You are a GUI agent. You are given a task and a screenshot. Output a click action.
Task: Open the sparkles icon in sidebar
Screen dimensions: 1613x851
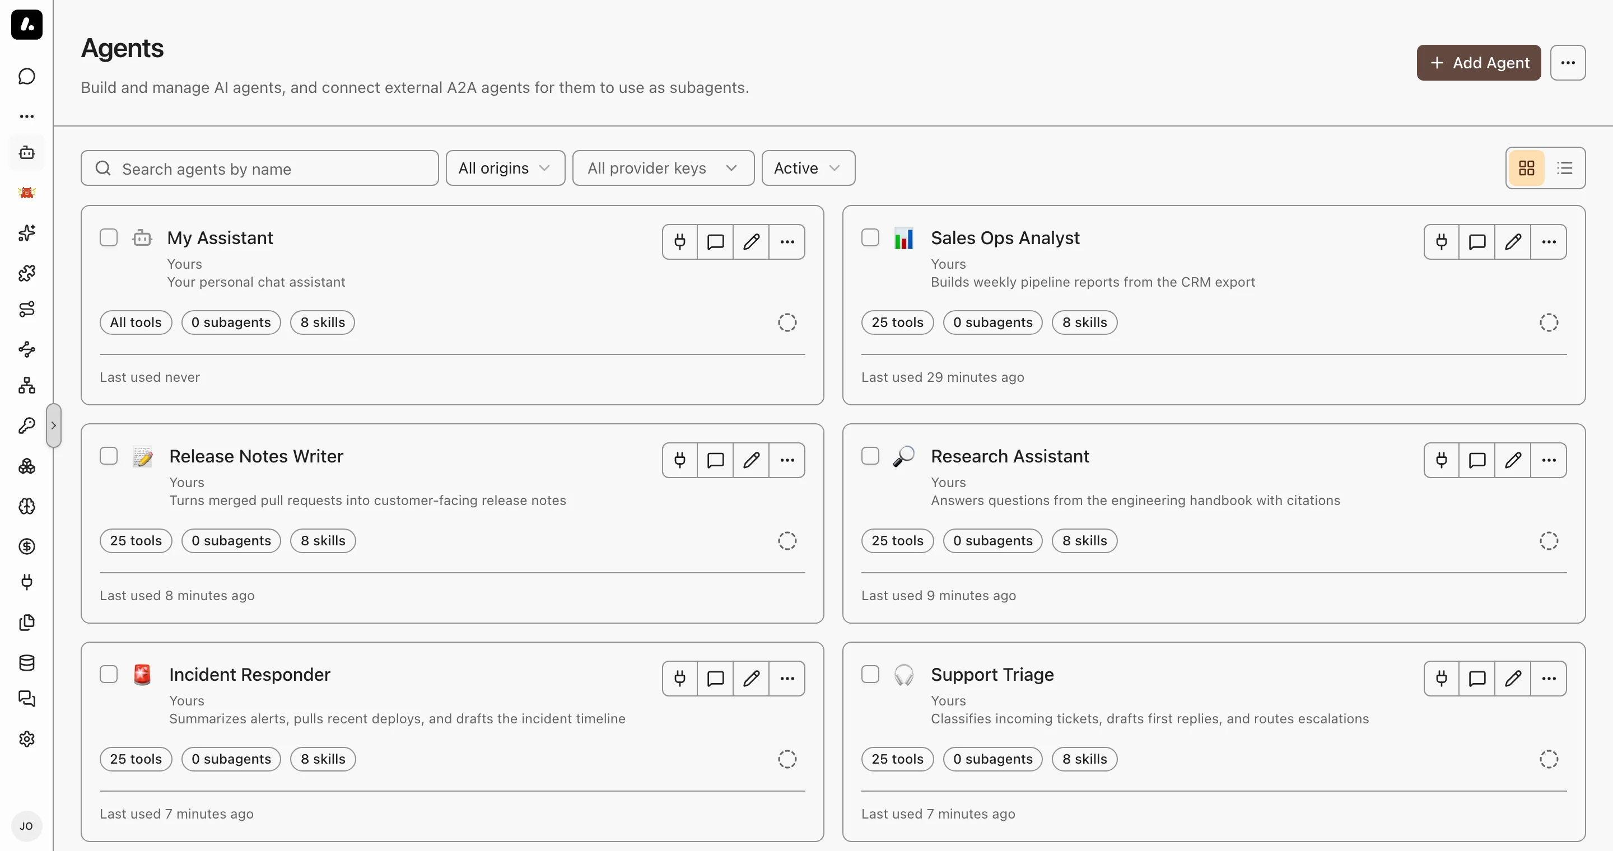point(26,233)
